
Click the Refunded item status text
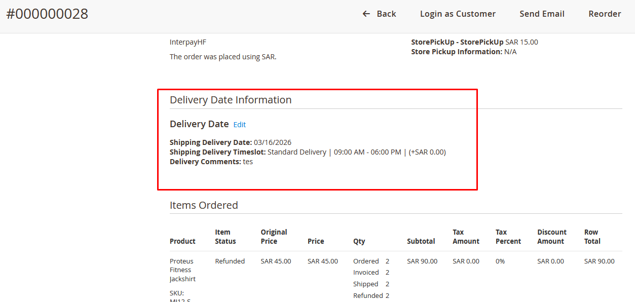pos(230,261)
